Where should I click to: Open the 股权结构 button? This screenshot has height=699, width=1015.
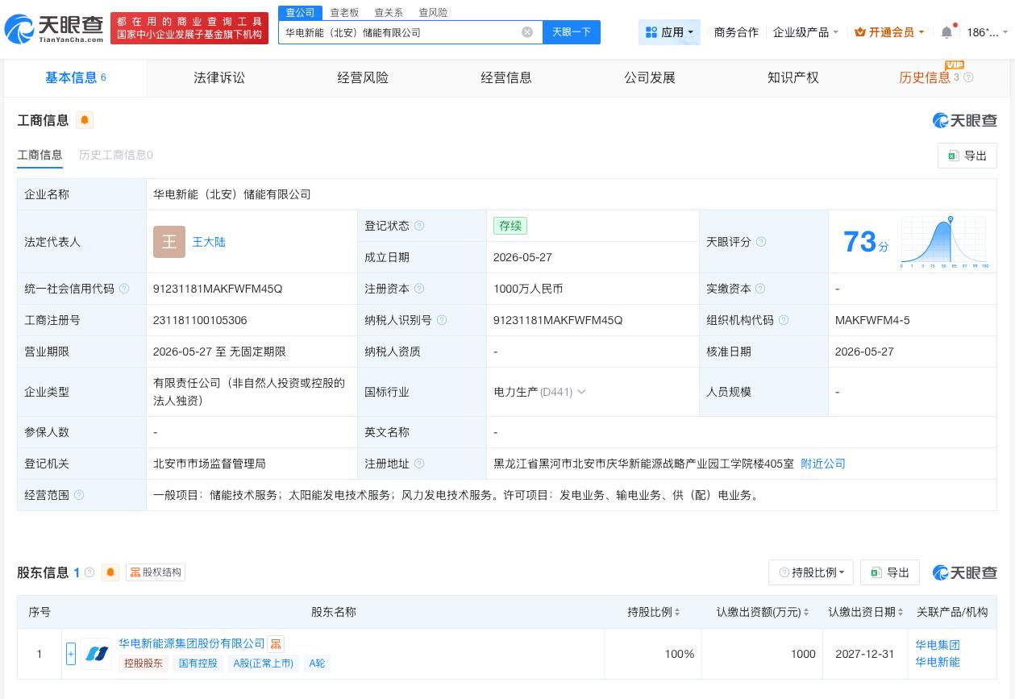click(x=156, y=572)
